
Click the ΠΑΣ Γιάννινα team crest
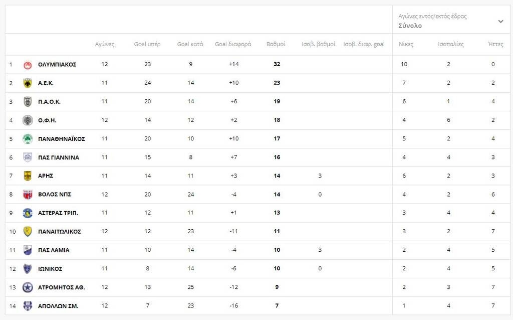(28, 157)
